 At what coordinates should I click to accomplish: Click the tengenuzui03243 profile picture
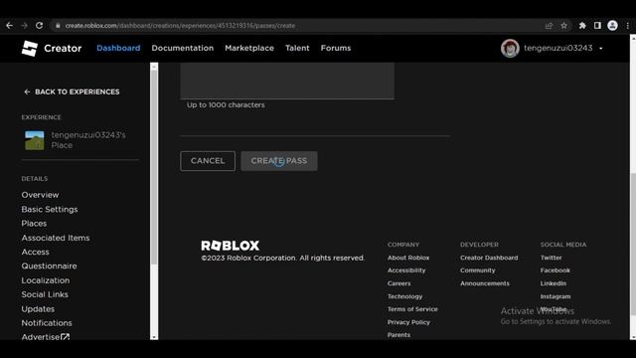click(510, 49)
